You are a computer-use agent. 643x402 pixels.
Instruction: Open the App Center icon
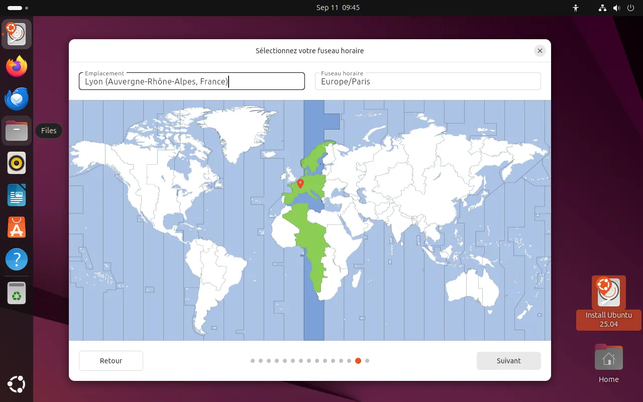click(17, 228)
